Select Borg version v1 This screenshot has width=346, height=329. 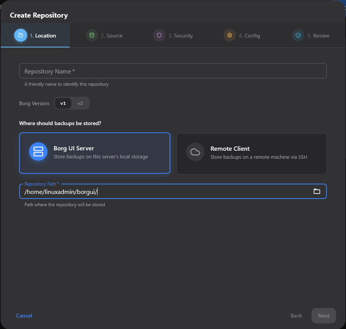(63, 103)
